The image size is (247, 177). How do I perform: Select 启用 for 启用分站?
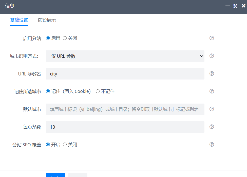coord(48,38)
